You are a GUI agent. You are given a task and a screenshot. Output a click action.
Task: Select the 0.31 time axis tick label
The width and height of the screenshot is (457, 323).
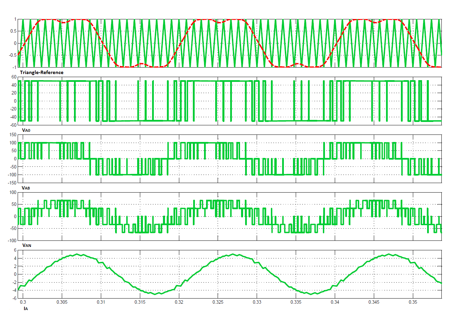(101, 302)
